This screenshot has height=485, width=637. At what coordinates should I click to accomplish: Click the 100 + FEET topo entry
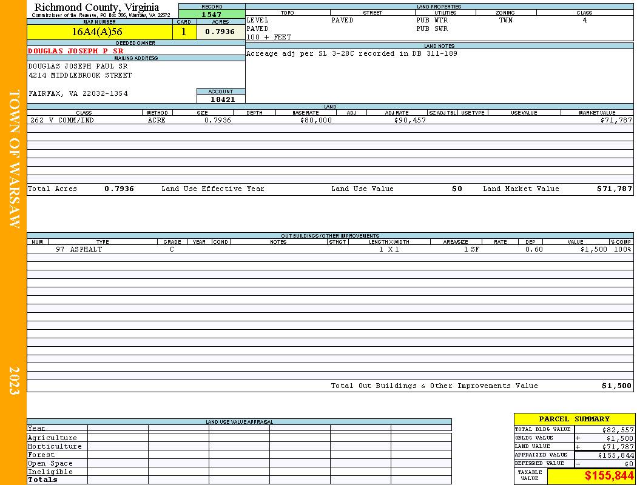pyautogui.click(x=269, y=38)
